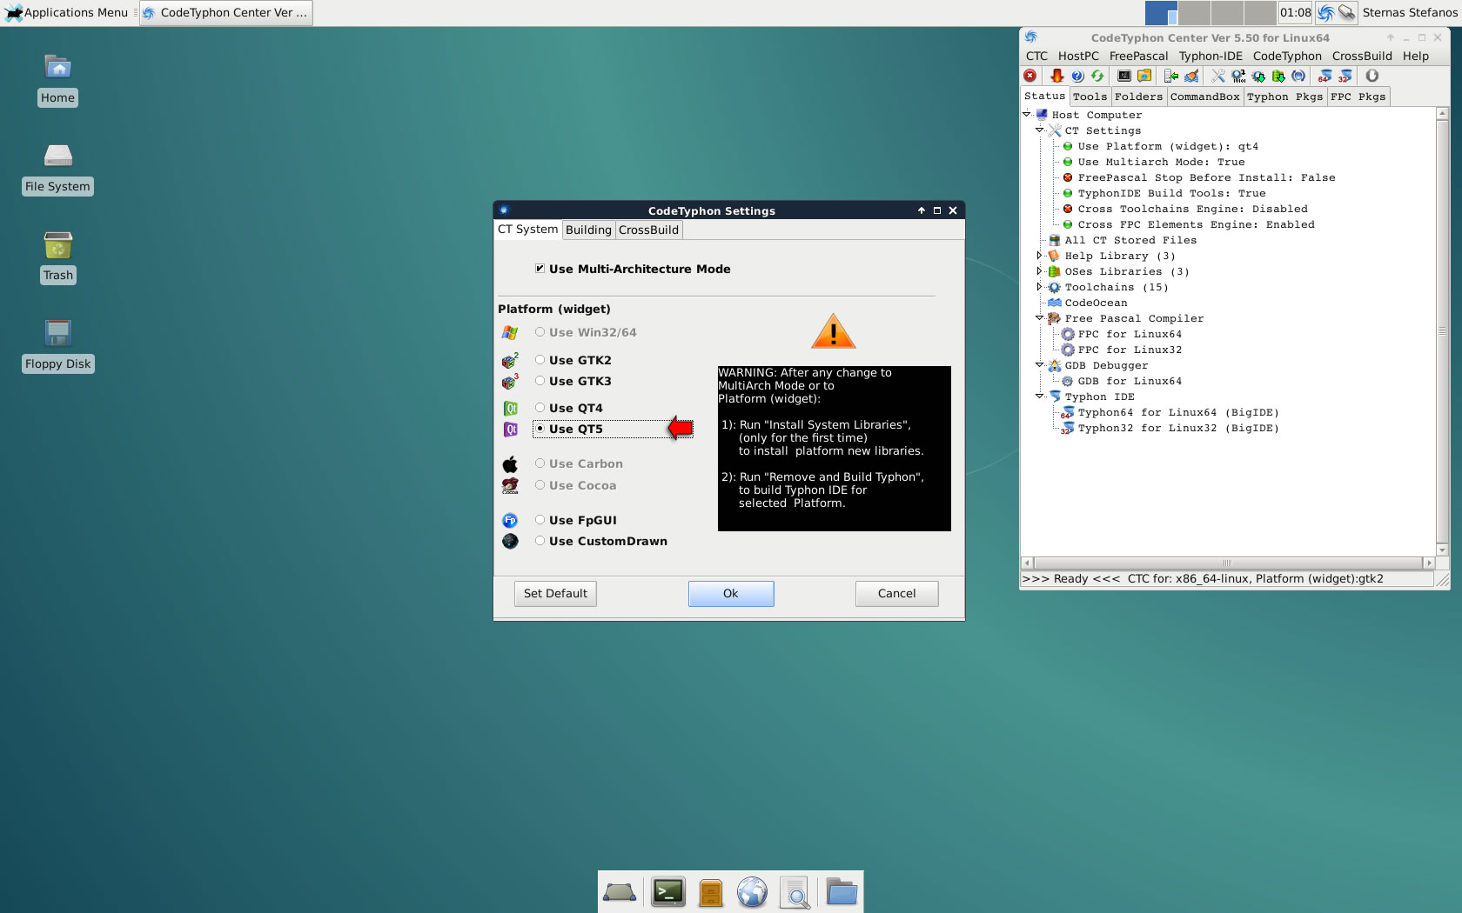Switch to the Building tab in Settings
The image size is (1462, 913).
(x=588, y=230)
